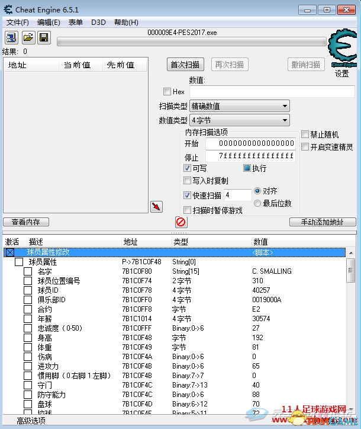Viewport: 361px width, 429px height.
Task: Click the scan progress bar
Action: click(x=192, y=42)
